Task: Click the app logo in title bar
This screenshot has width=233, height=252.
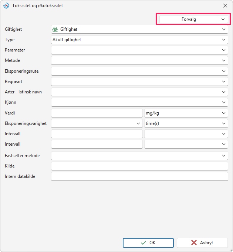Action: pyautogui.click(x=6, y=6)
